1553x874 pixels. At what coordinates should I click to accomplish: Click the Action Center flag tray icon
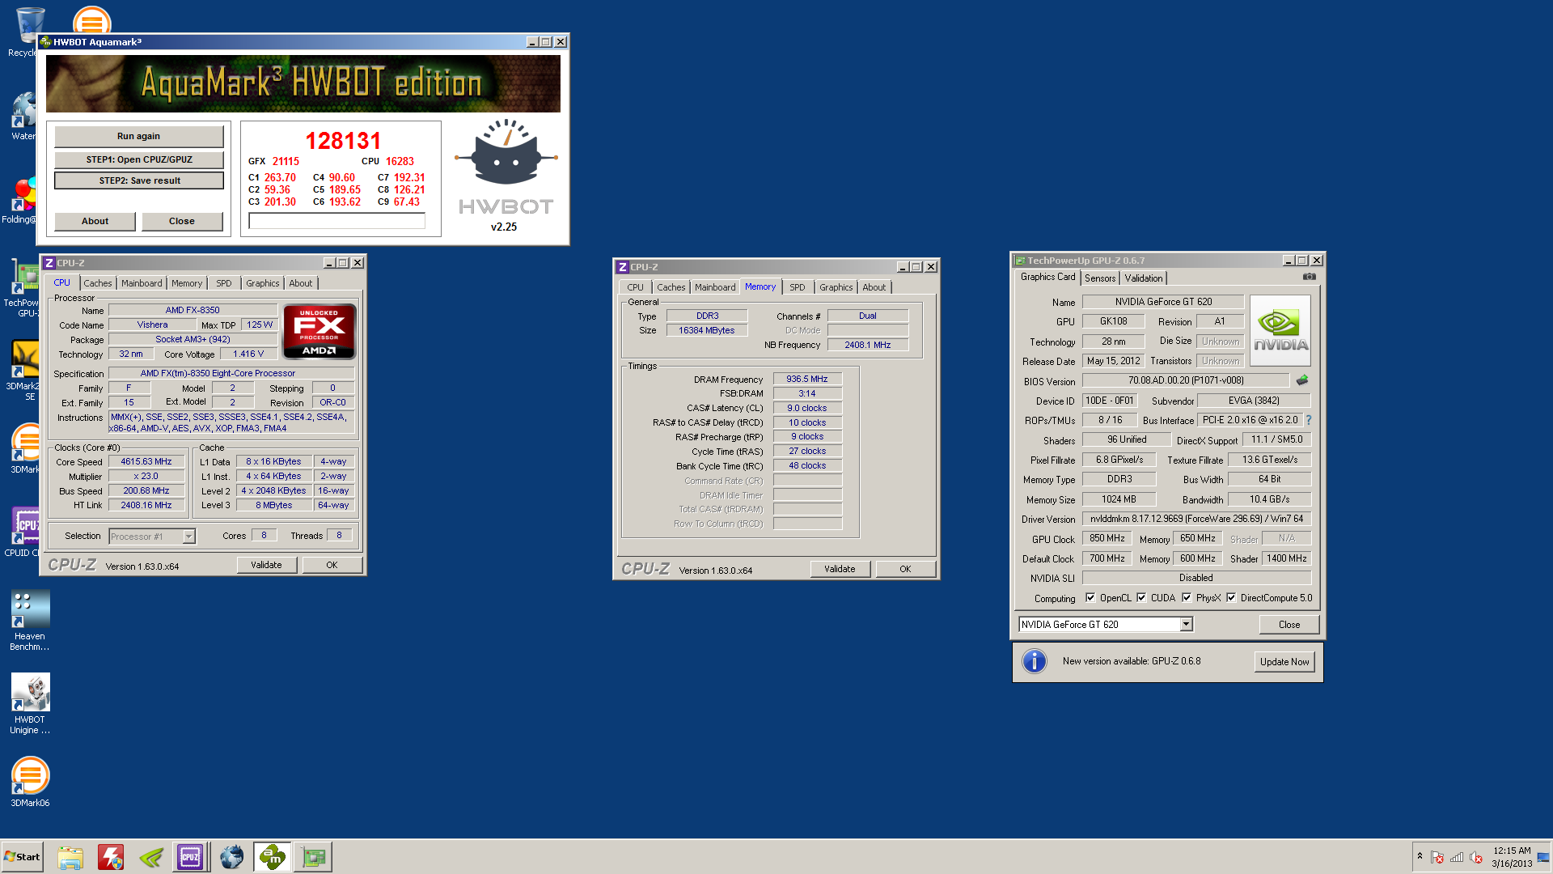[1437, 857]
